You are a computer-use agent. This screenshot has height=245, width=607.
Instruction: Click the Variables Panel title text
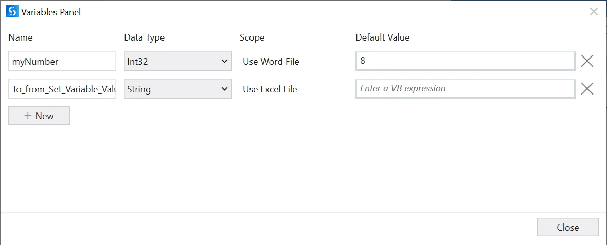point(51,12)
